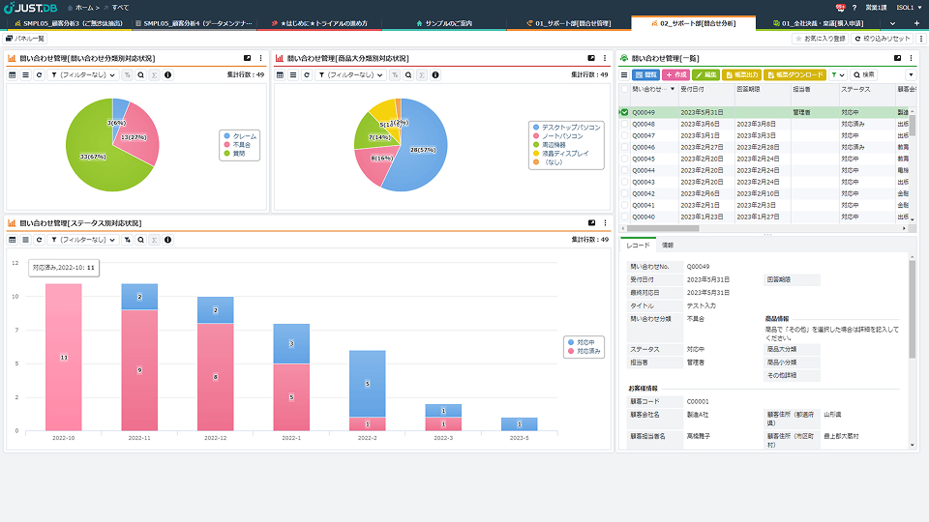Toggle the select-all checkbox in list header
The width and height of the screenshot is (929, 522).
(x=624, y=89)
